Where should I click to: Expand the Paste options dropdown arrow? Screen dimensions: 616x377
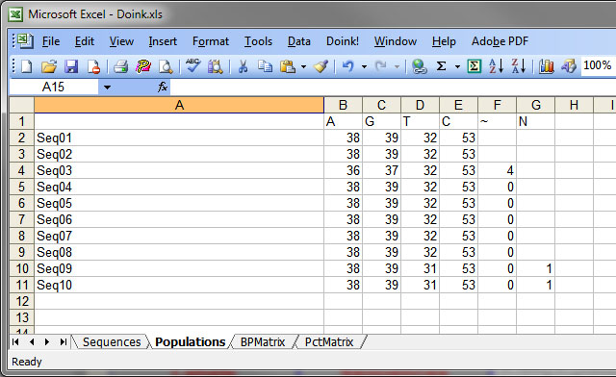click(x=303, y=66)
